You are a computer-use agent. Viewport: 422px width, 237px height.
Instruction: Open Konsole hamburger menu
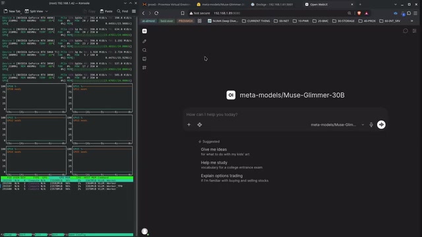point(134,11)
